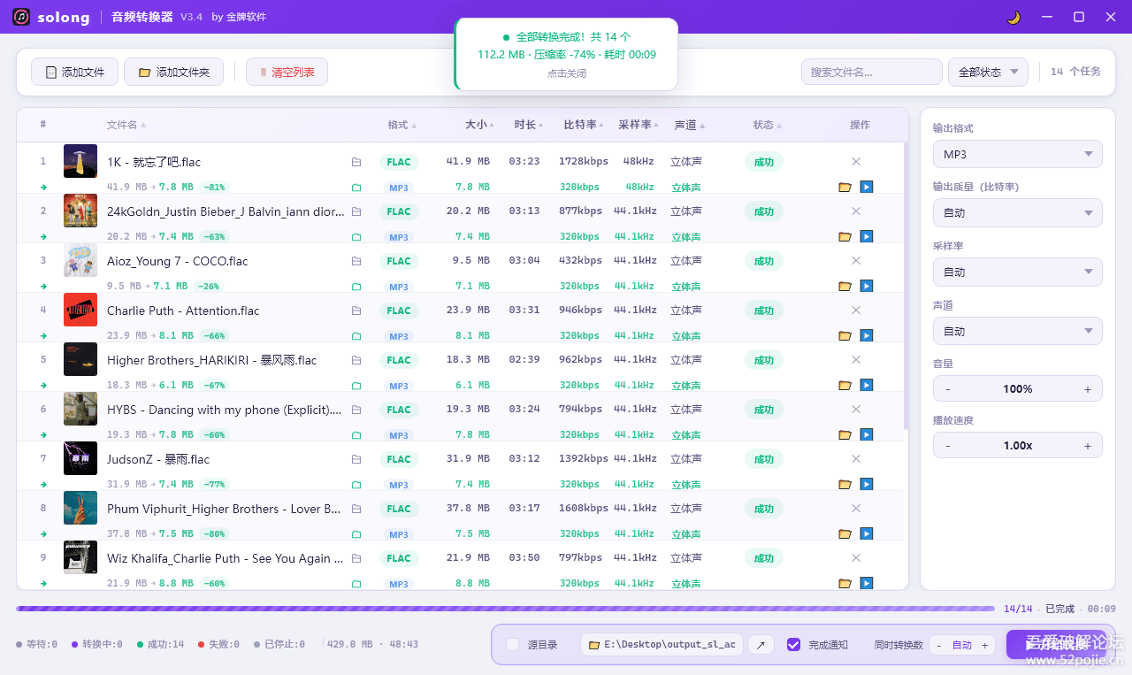Focus the 搜索文件名 search field
Viewport: 1132px width, 675px height.
click(872, 72)
